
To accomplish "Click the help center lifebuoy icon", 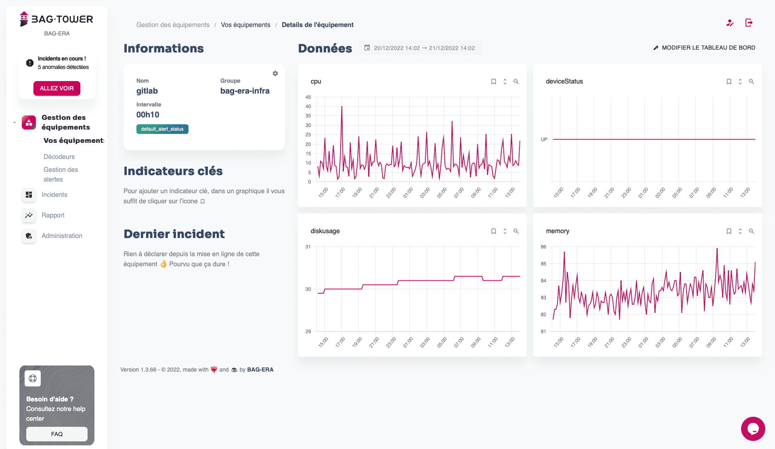I will 33,378.
